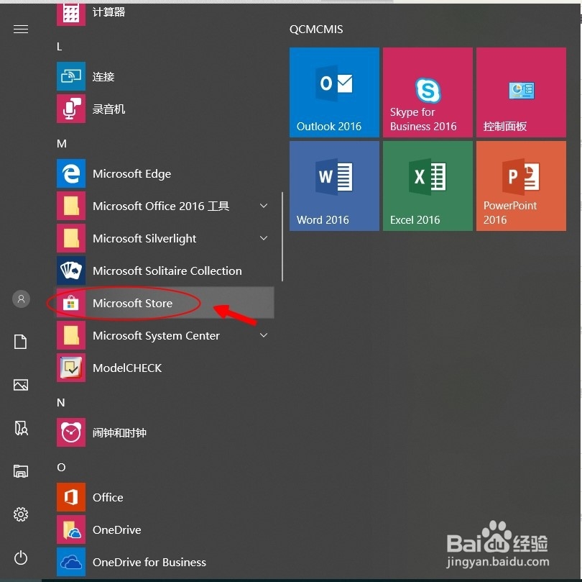The width and height of the screenshot is (582, 582).
Task: Open the Skype for Business 2016 tile
Action: (428, 92)
